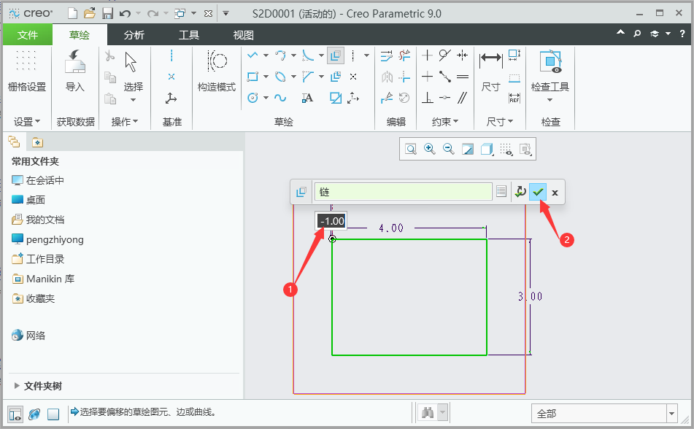Select the Thicken tool icon
Screen dimensions: 694x429
point(336,77)
